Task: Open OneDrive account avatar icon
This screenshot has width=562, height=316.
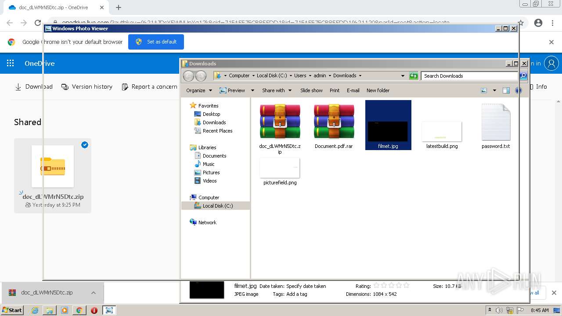Action: 551,63
